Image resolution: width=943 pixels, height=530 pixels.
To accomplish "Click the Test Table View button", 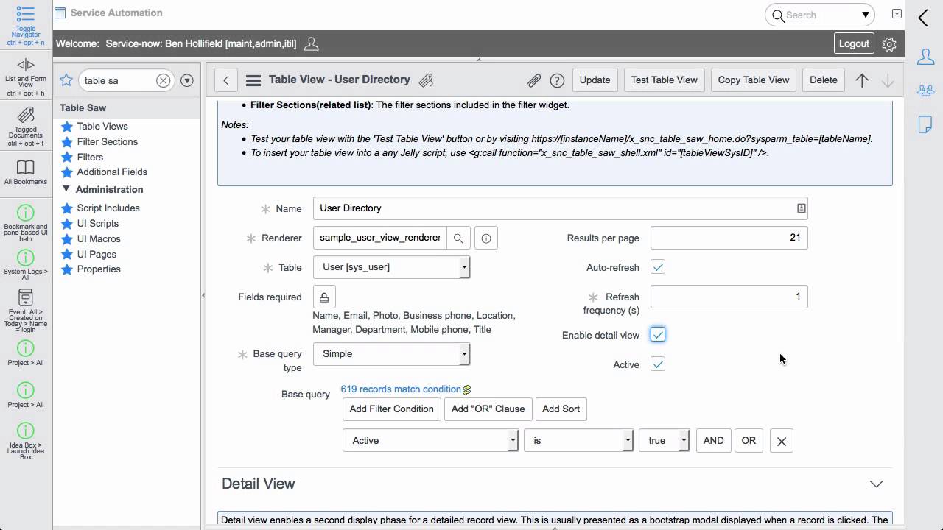I will pos(664,80).
